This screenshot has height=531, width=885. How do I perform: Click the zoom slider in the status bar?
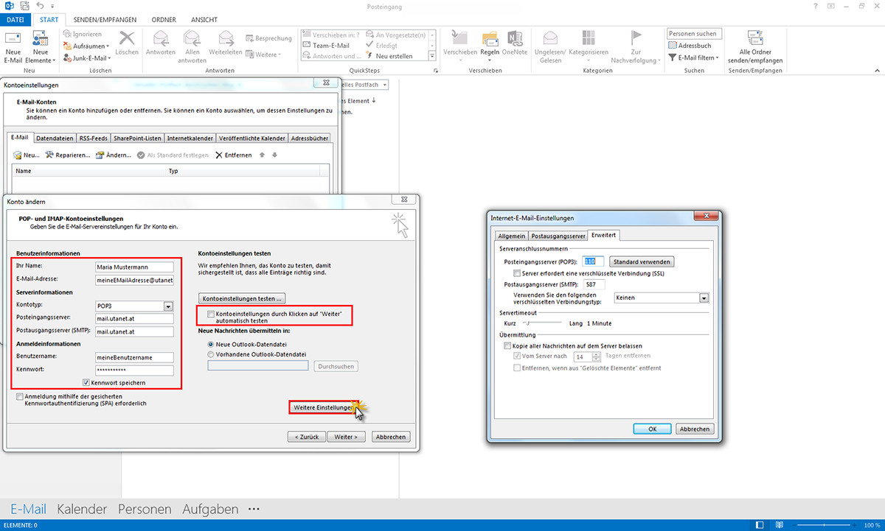point(823,525)
